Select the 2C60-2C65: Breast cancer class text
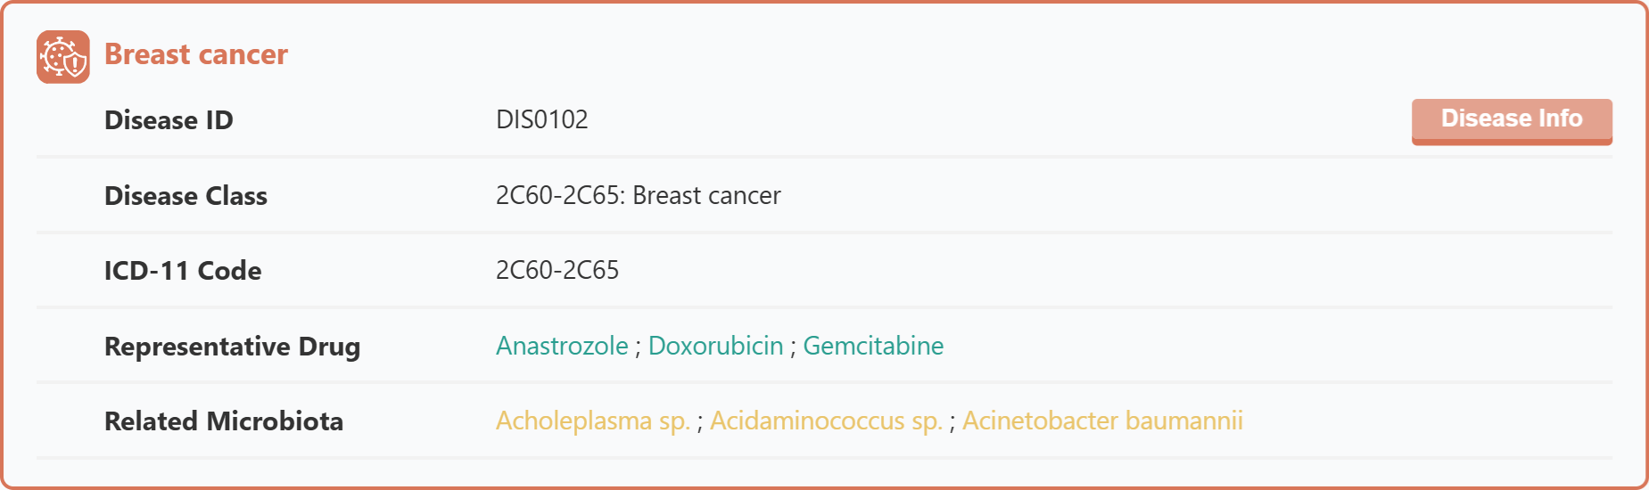 point(638,195)
